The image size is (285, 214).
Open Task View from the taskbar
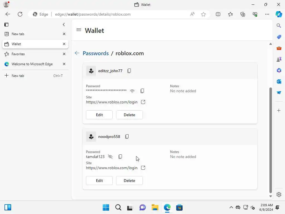coord(130,208)
